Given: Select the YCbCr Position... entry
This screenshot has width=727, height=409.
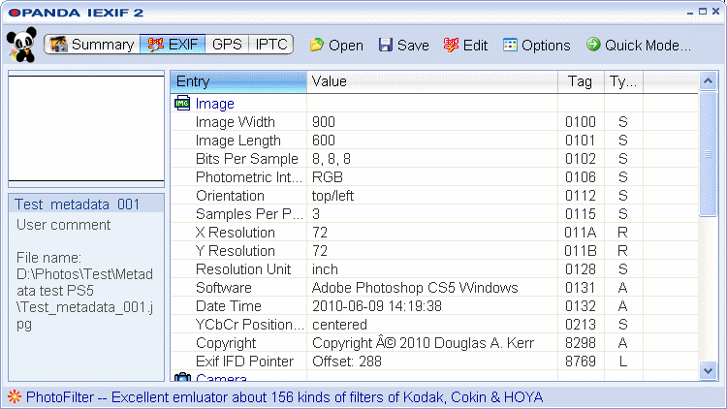Looking at the screenshot, I should click(250, 325).
